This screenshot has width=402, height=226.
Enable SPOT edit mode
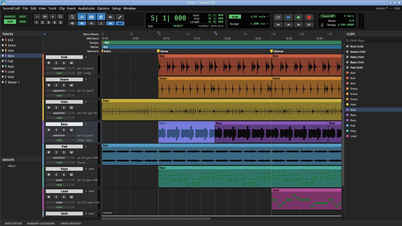(x=23, y=17)
